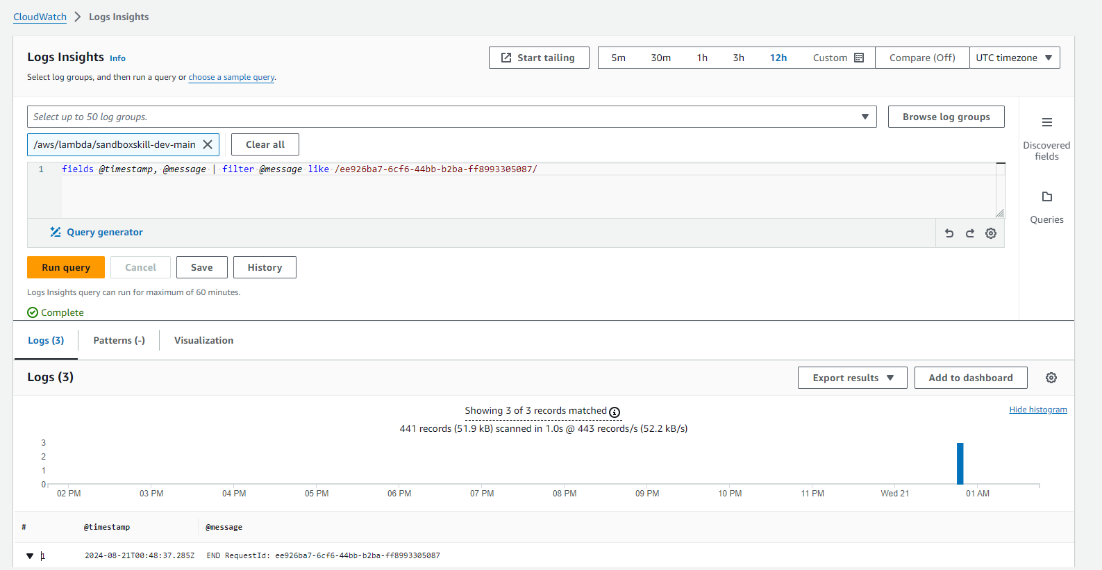Open the Visualization tab
Image resolution: width=1102 pixels, height=570 pixels.
coord(203,340)
